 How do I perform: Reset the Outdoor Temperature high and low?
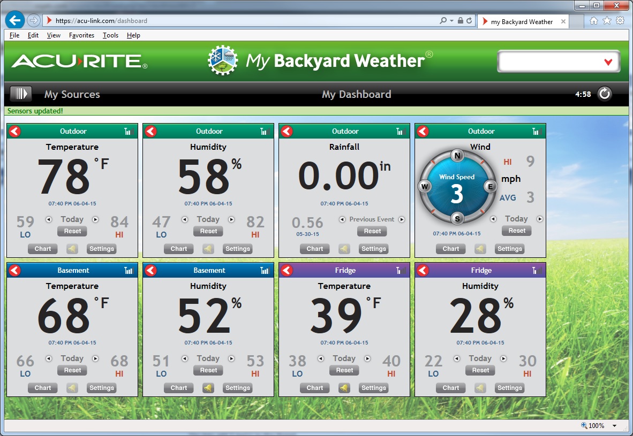[72, 231]
